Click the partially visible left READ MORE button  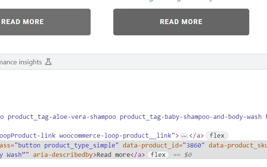(x=45, y=22)
